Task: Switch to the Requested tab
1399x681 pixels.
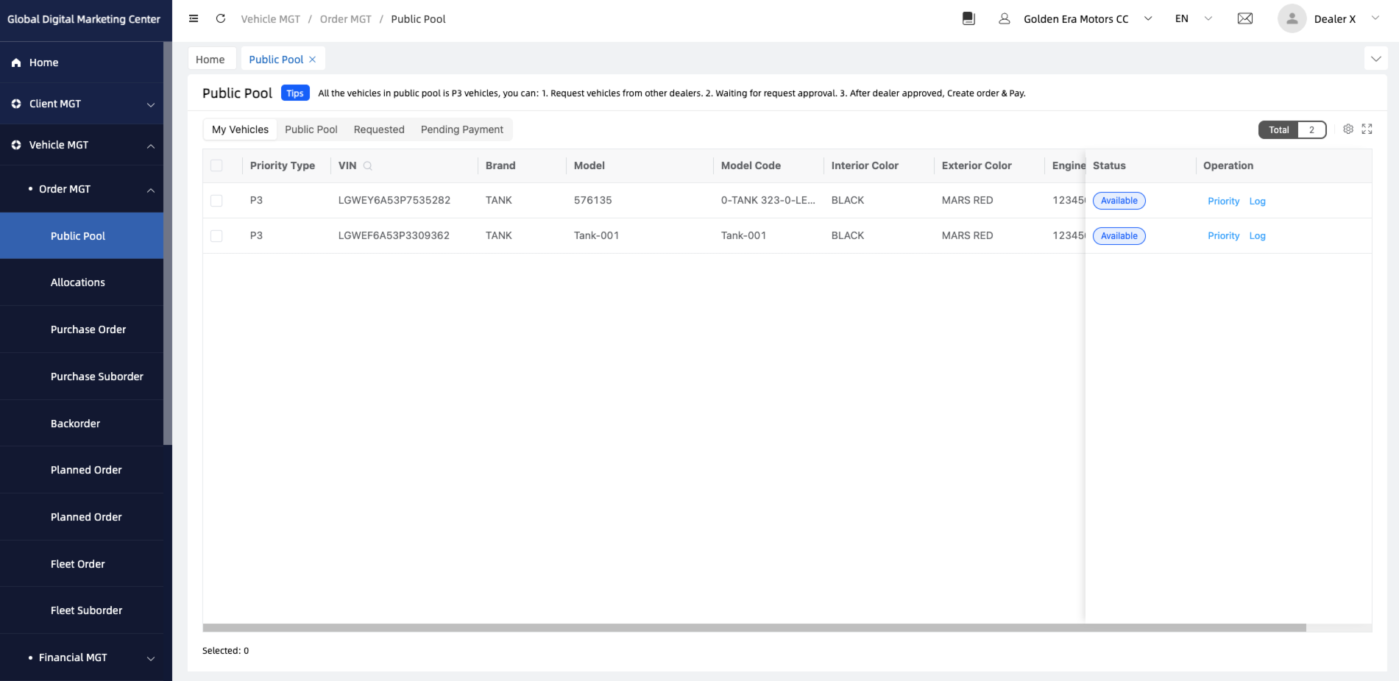Action: [379, 130]
